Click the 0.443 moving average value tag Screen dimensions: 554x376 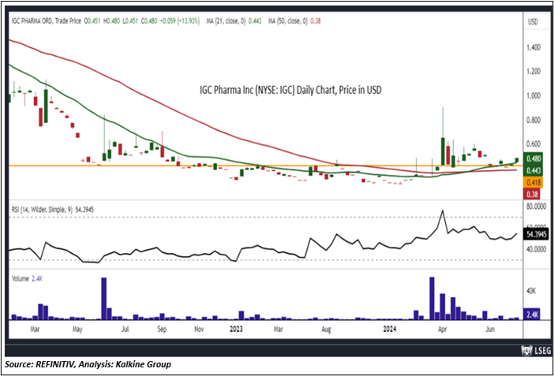533,171
